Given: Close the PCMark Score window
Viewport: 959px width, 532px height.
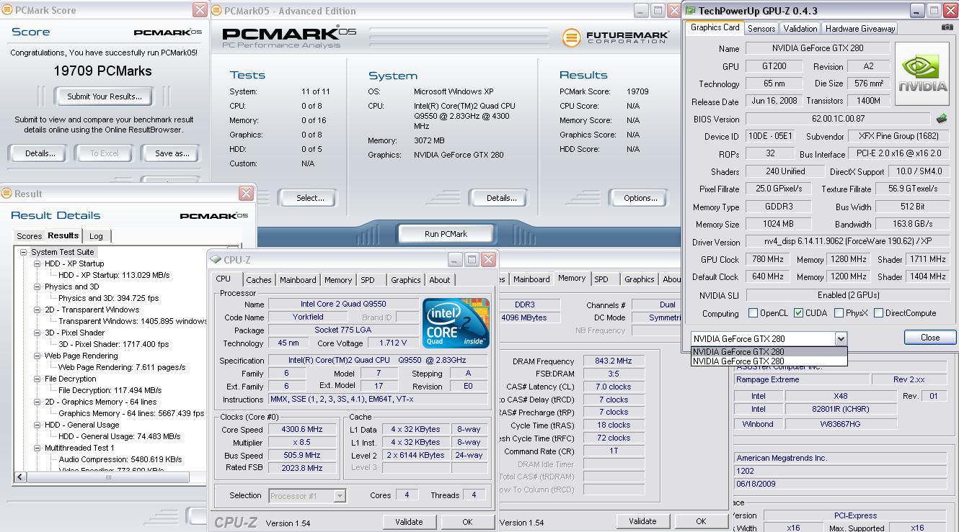Looking at the screenshot, I should [200, 10].
